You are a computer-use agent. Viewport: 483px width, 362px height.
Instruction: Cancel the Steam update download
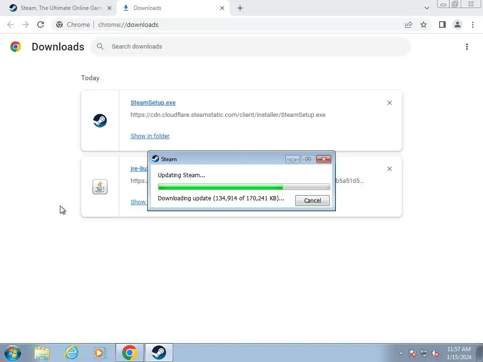pos(312,200)
